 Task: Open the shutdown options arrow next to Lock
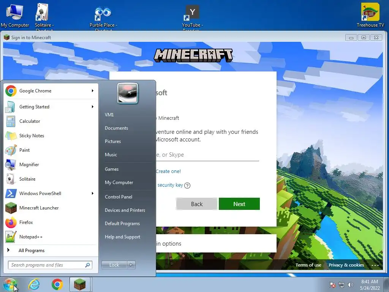tap(131, 265)
